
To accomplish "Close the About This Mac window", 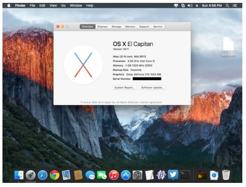I will click(x=58, y=27).
